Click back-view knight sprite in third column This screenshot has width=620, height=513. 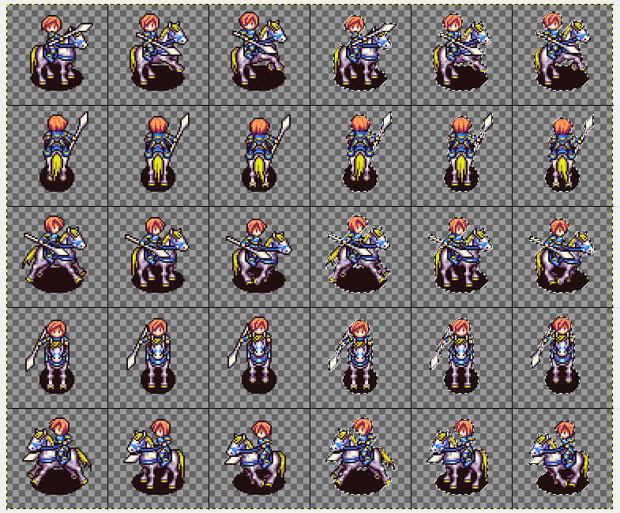[x=265, y=153]
